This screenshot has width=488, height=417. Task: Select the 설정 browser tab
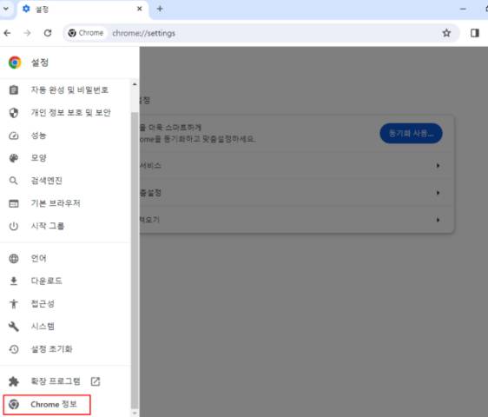coord(83,10)
